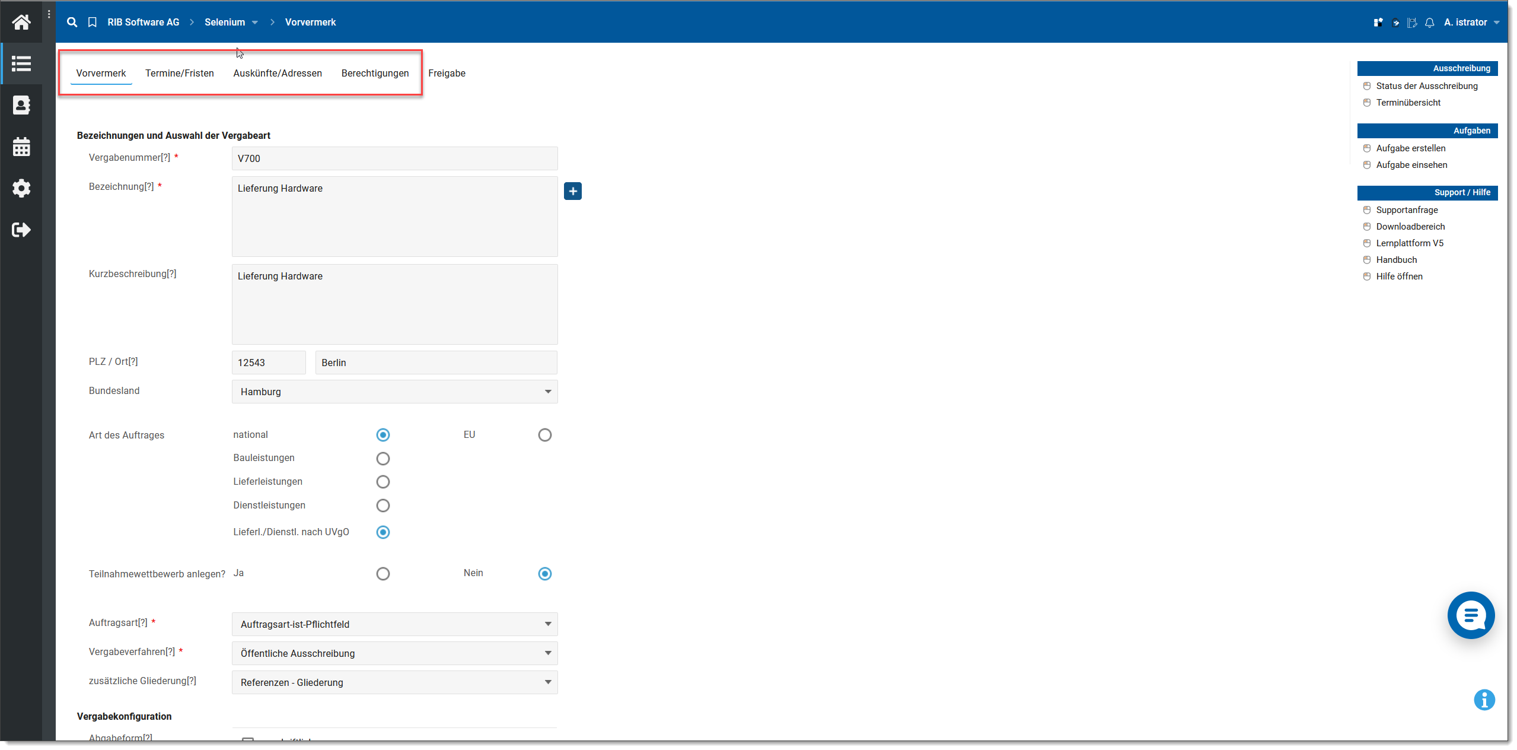Click icon beside Lernplattform V5
This screenshot has width=1517, height=750.
(x=1367, y=243)
